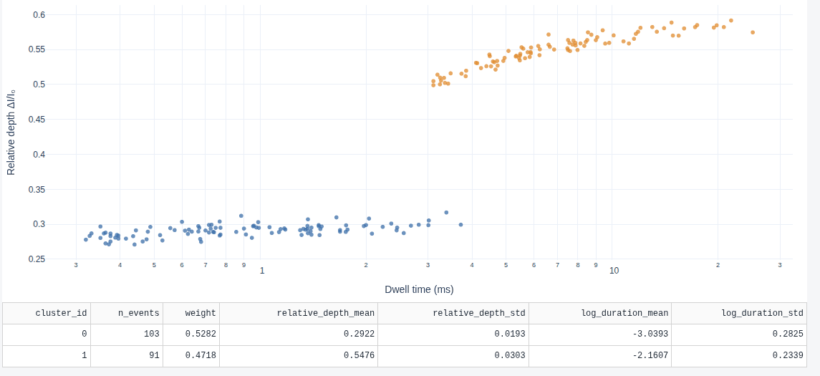This screenshot has height=376, width=820.
Task: Click the Relative depth ΔI/I₀ axis title
Action: point(11,132)
